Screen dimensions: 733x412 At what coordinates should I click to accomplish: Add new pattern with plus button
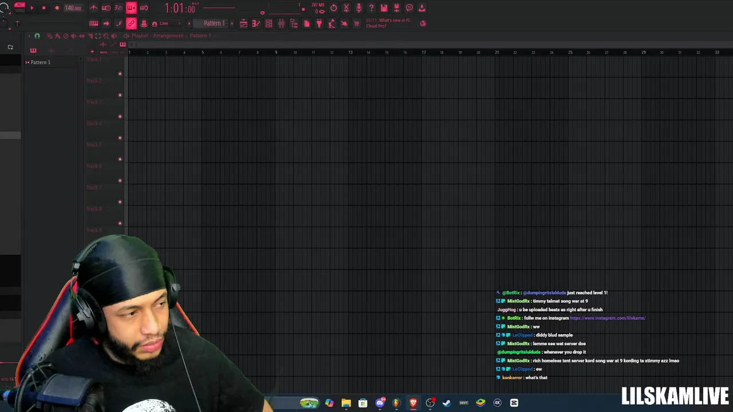click(232, 23)
